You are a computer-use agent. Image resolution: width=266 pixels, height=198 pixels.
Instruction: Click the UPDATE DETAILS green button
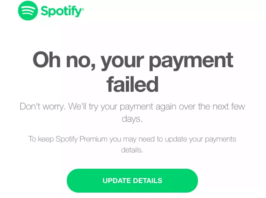click(132, 181)
